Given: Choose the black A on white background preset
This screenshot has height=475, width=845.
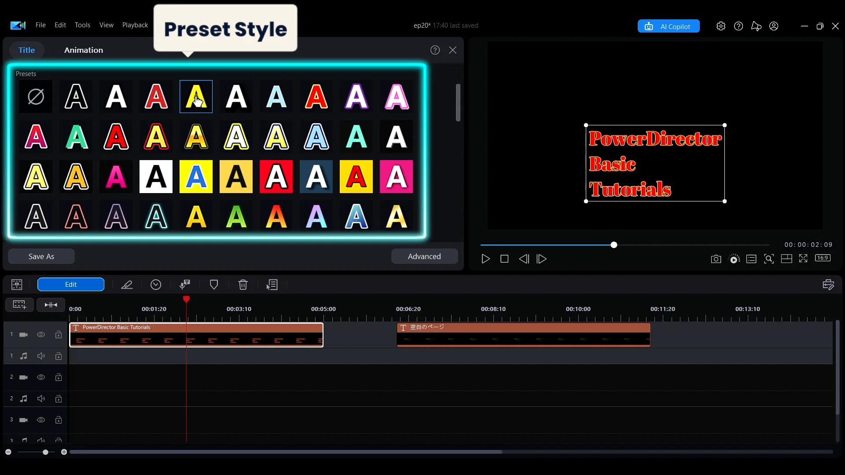Looking at the screenshot, I should tap(156, 176).
